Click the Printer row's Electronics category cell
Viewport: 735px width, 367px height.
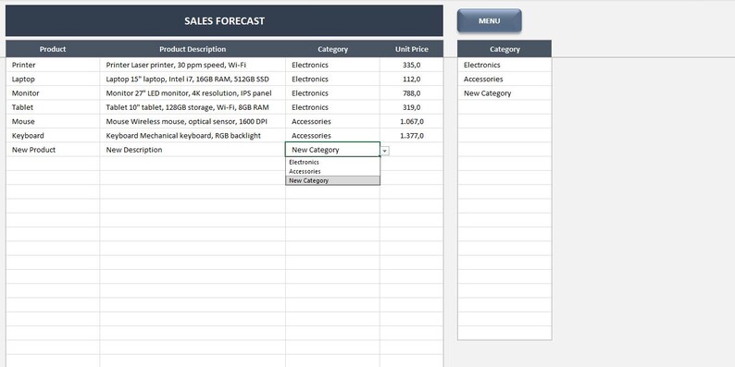[332, 65]
